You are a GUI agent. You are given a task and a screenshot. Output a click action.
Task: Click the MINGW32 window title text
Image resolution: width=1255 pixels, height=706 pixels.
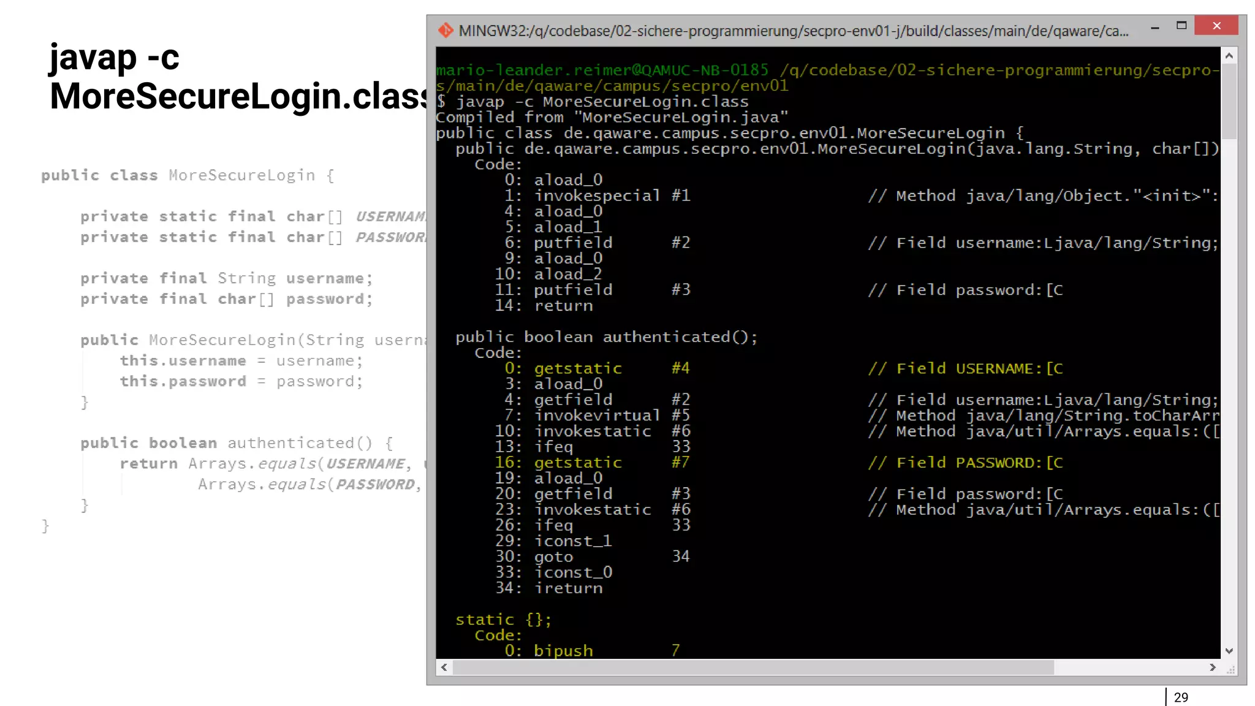[x=794, y=31]
